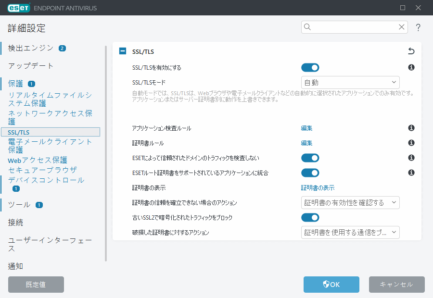Open the 証明書の表示 link
433x298 pixels.
click(317, 188)
